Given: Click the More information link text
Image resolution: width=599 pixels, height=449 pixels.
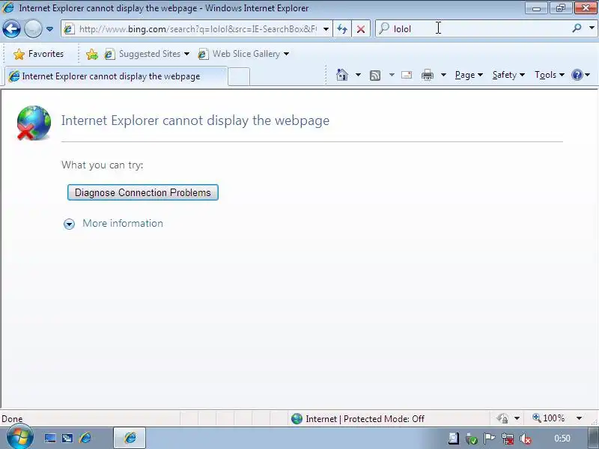Looking at the screenshot, I should click(123, 223).
